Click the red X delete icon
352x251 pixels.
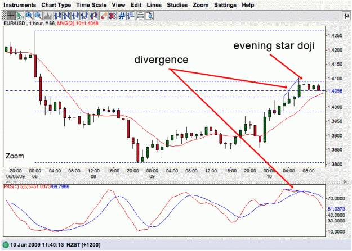coord(112,16)
